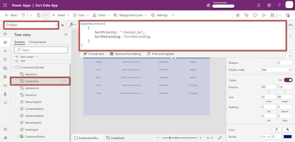Click the Preview play icon
Image resolution: width=295 pixels, height=142 pixels.
coord(264,15)
